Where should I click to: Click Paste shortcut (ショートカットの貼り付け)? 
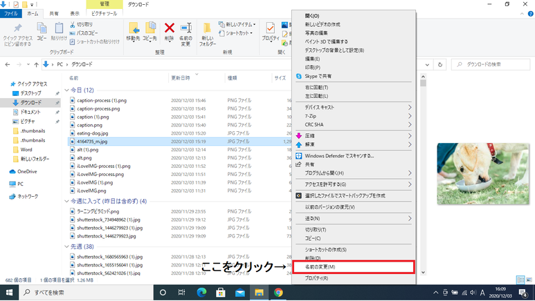pyautogui.click(x=95, y=41)
